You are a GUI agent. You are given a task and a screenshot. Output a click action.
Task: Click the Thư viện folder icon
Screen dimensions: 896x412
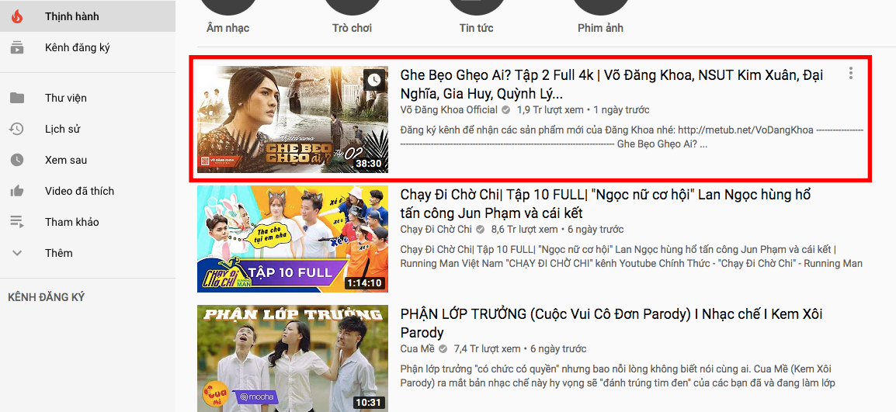[17, 98]
